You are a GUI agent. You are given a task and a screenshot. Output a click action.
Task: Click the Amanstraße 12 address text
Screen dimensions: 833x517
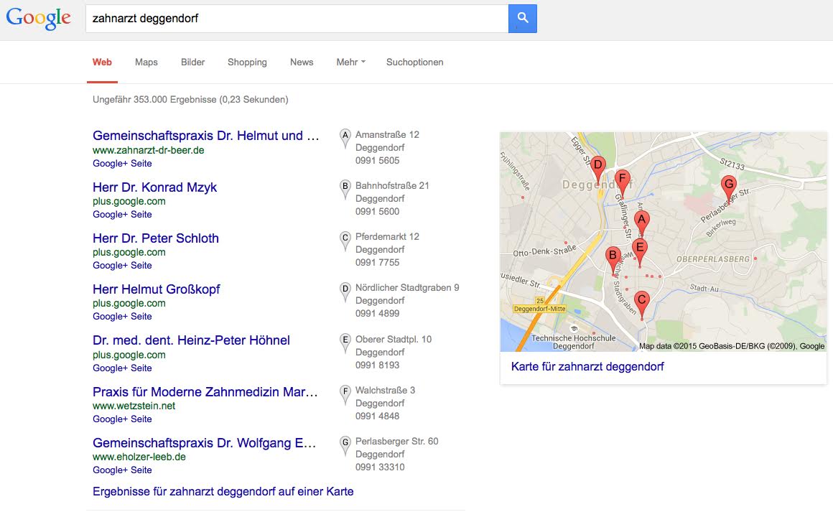click(387, 135)
